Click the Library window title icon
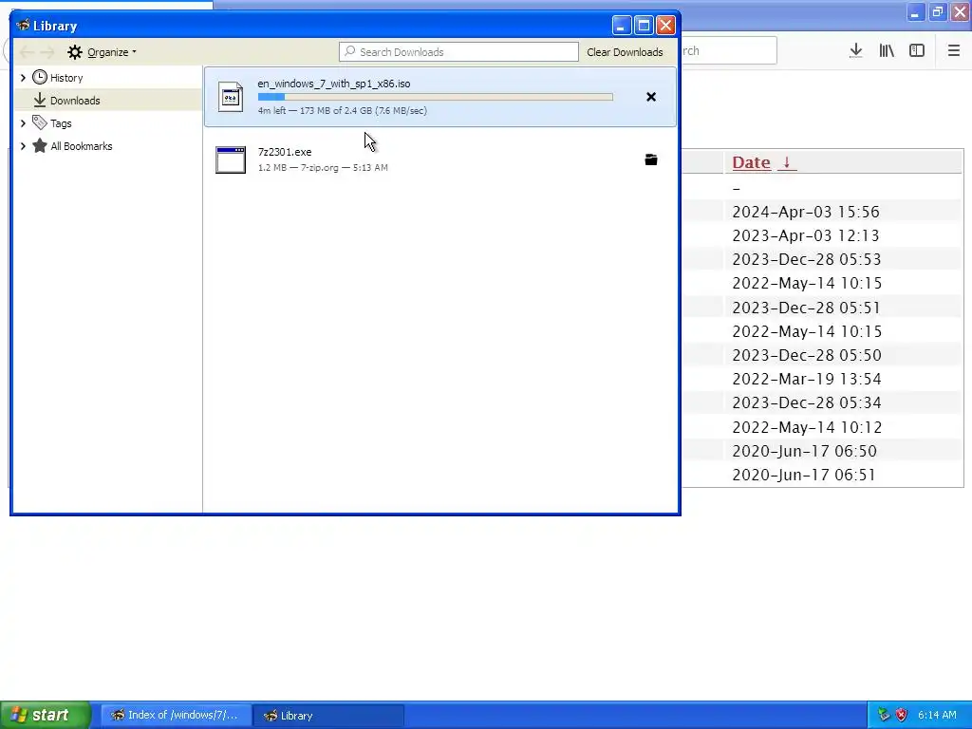This screenshot has width=972, height=729. pos(24,26)
